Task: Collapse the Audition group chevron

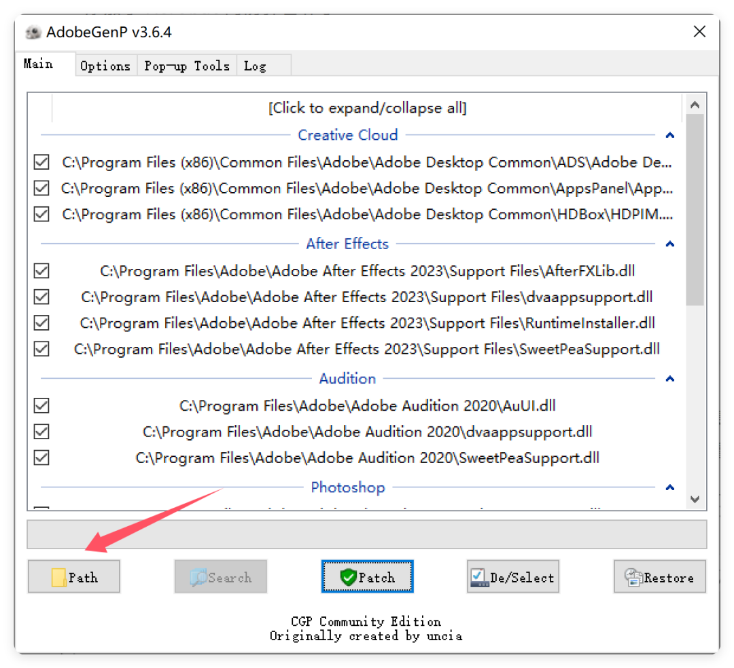Action: (x=670, y=378)
